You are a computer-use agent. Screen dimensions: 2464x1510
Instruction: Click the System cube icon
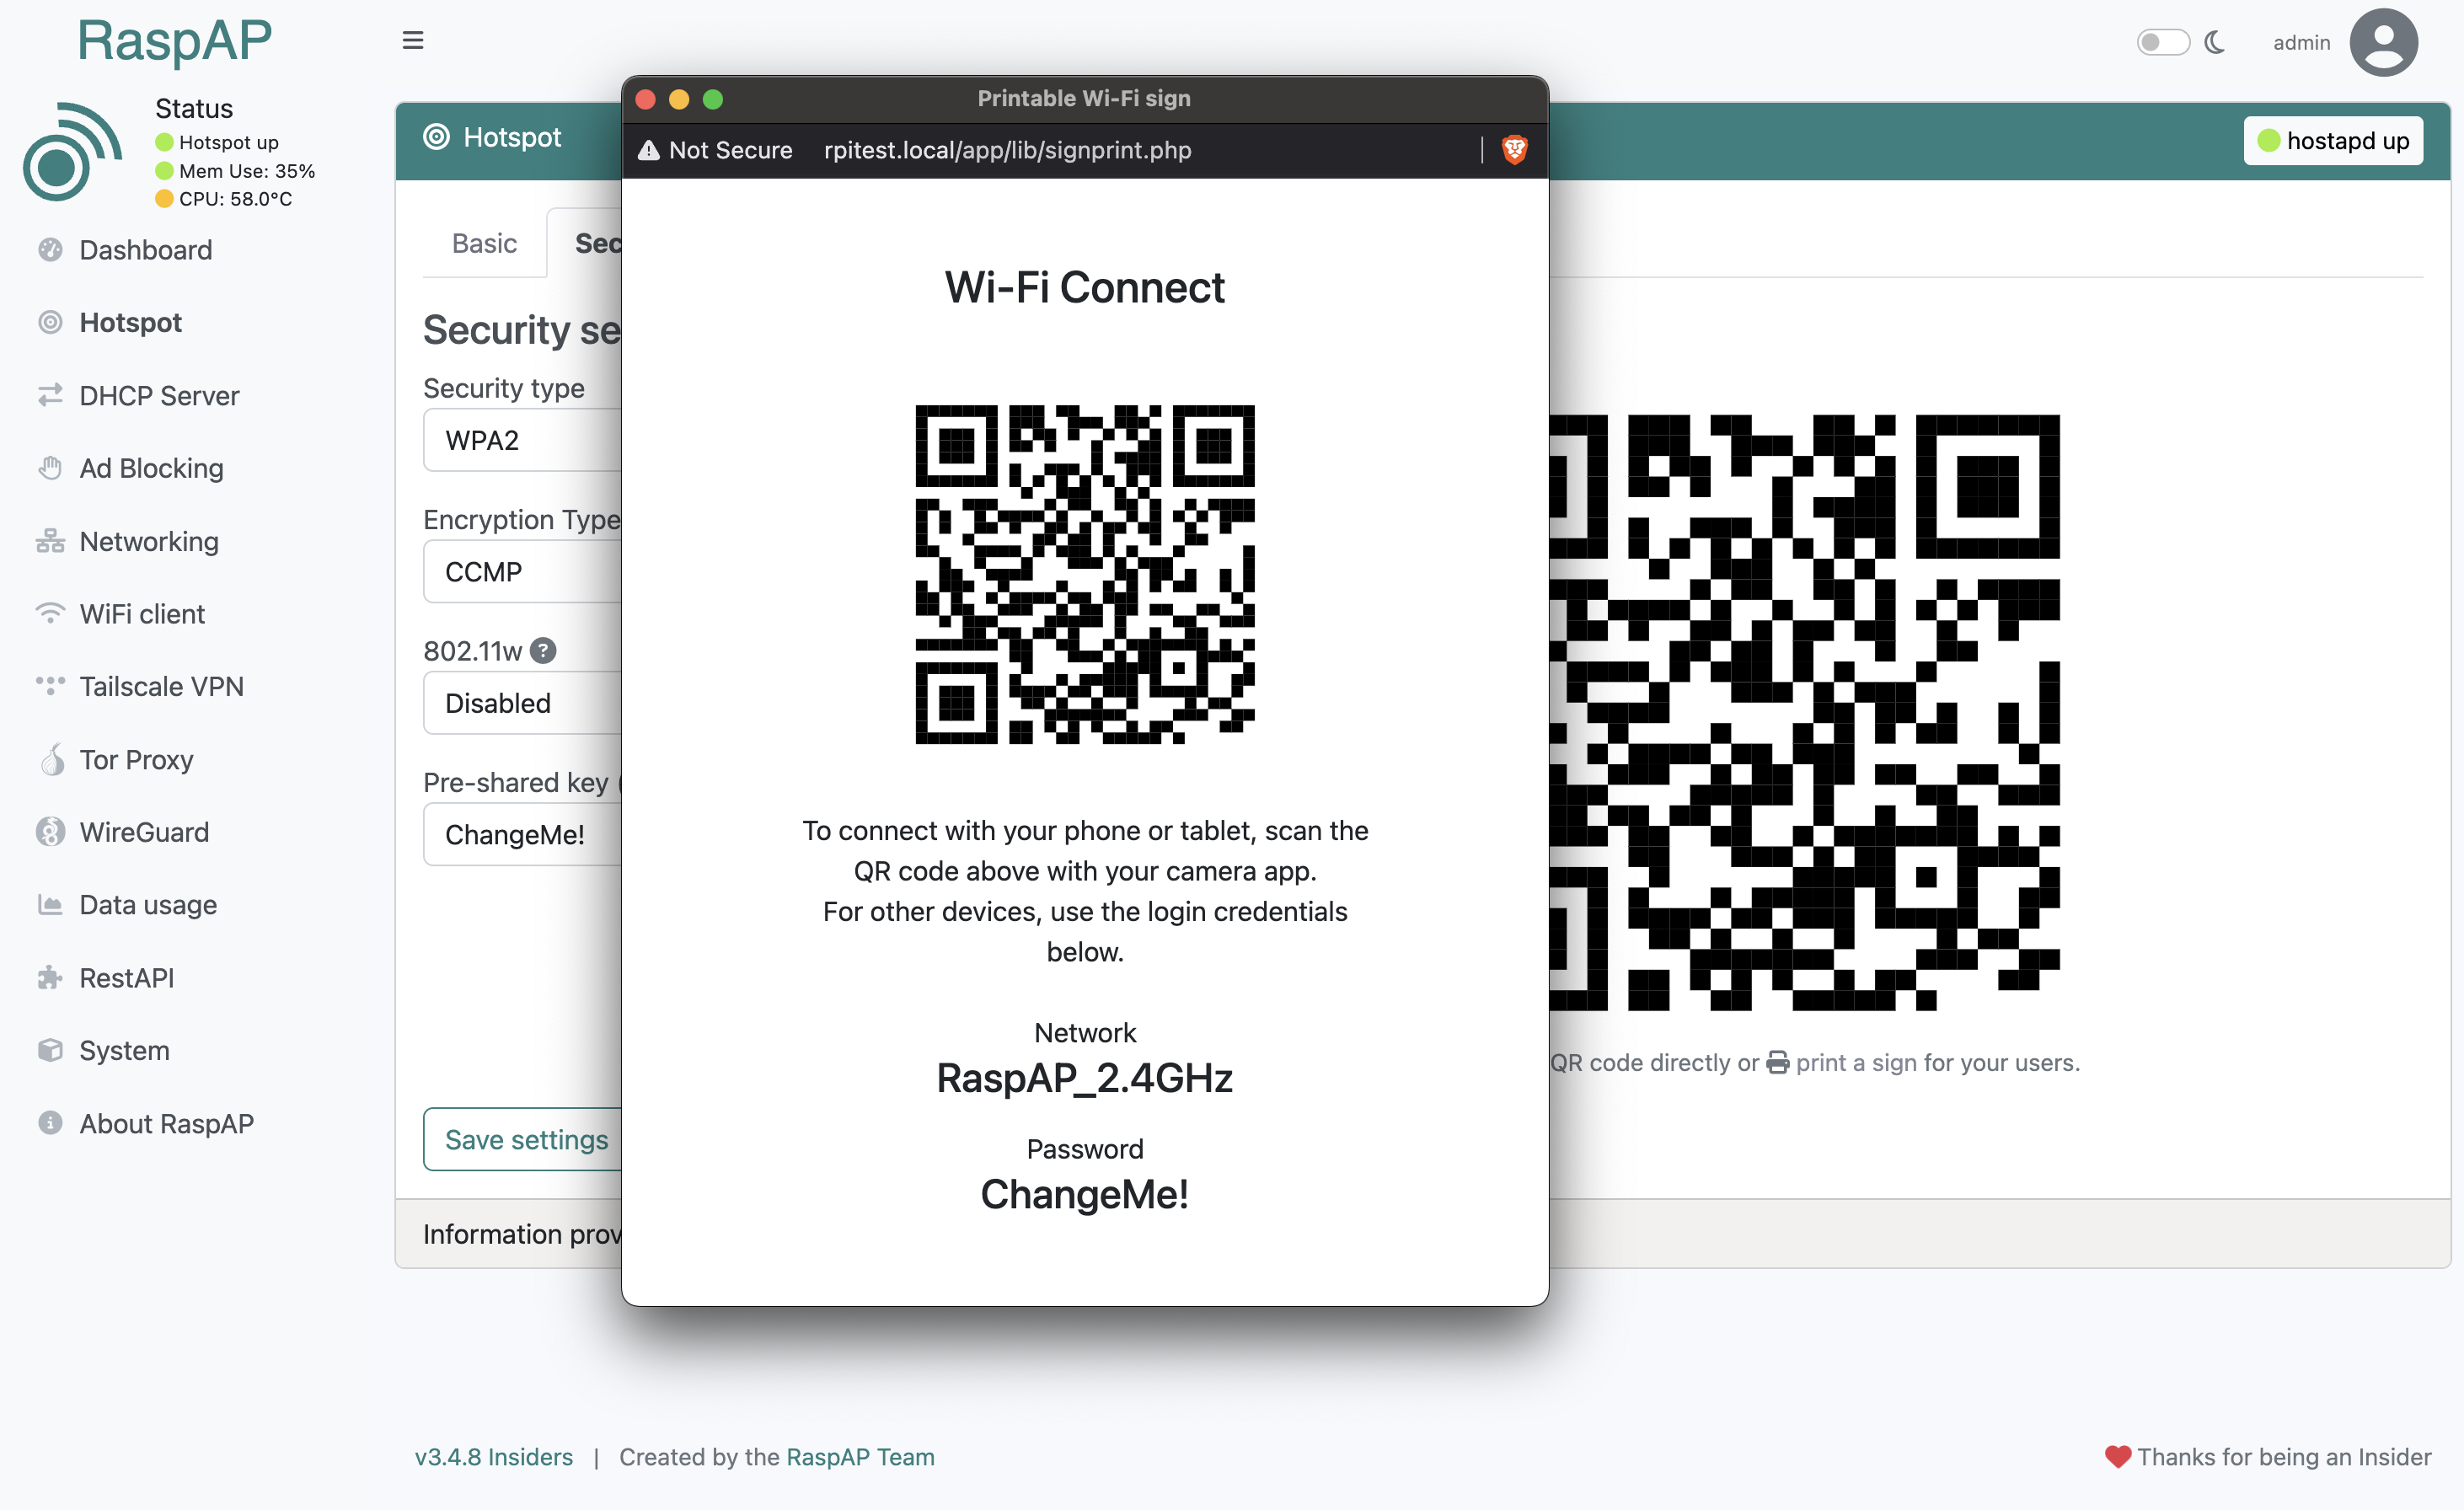(x=50, y=1050)
